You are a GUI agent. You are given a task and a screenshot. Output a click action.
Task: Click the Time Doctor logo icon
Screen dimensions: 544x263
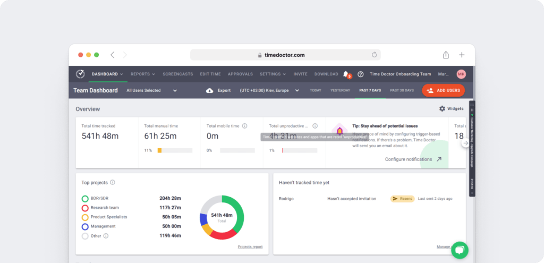coord(80,74)
